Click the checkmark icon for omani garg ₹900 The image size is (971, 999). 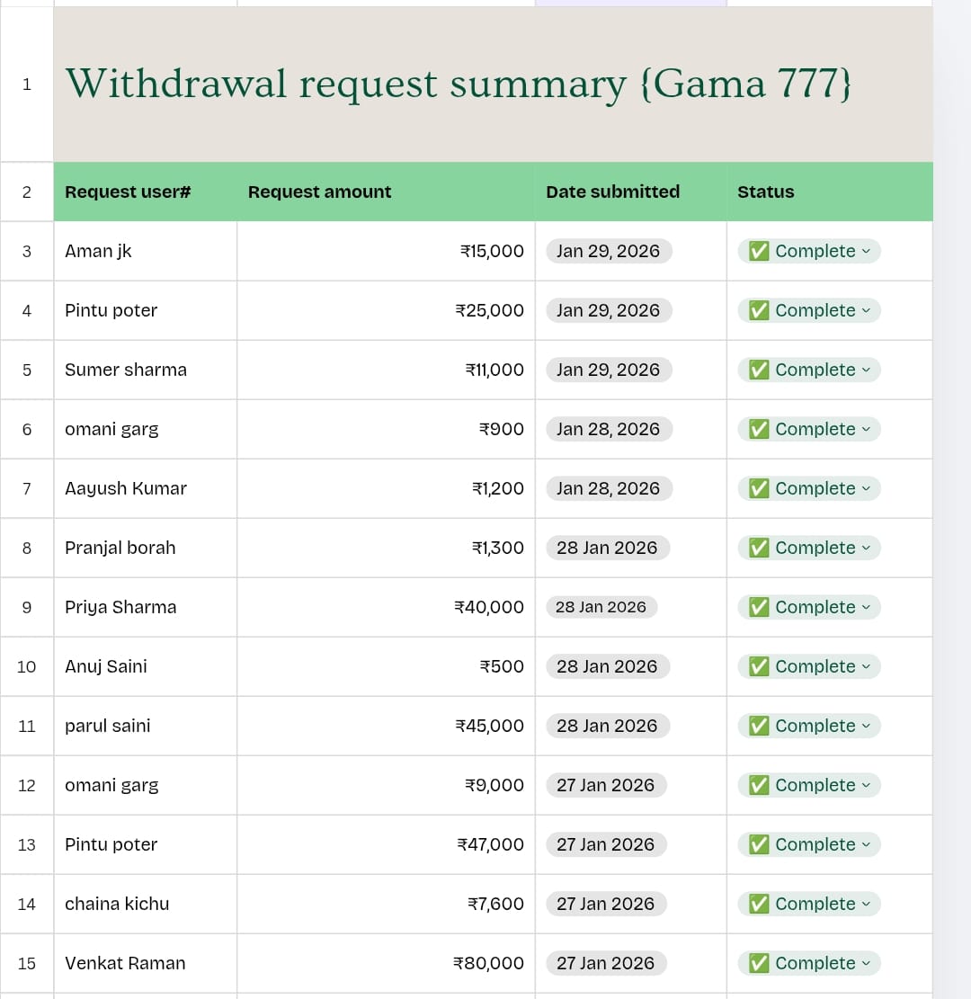coord(759,430)
